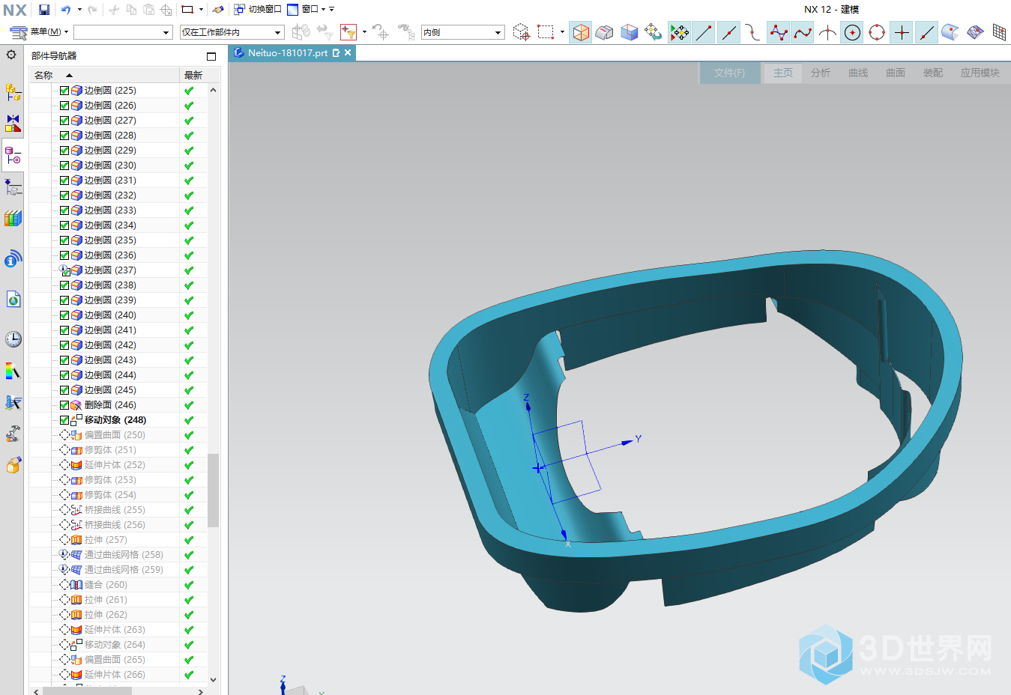Open the 菜单(M) menu button
This screenshot has width=1011, height=695.
coord(40,32)
